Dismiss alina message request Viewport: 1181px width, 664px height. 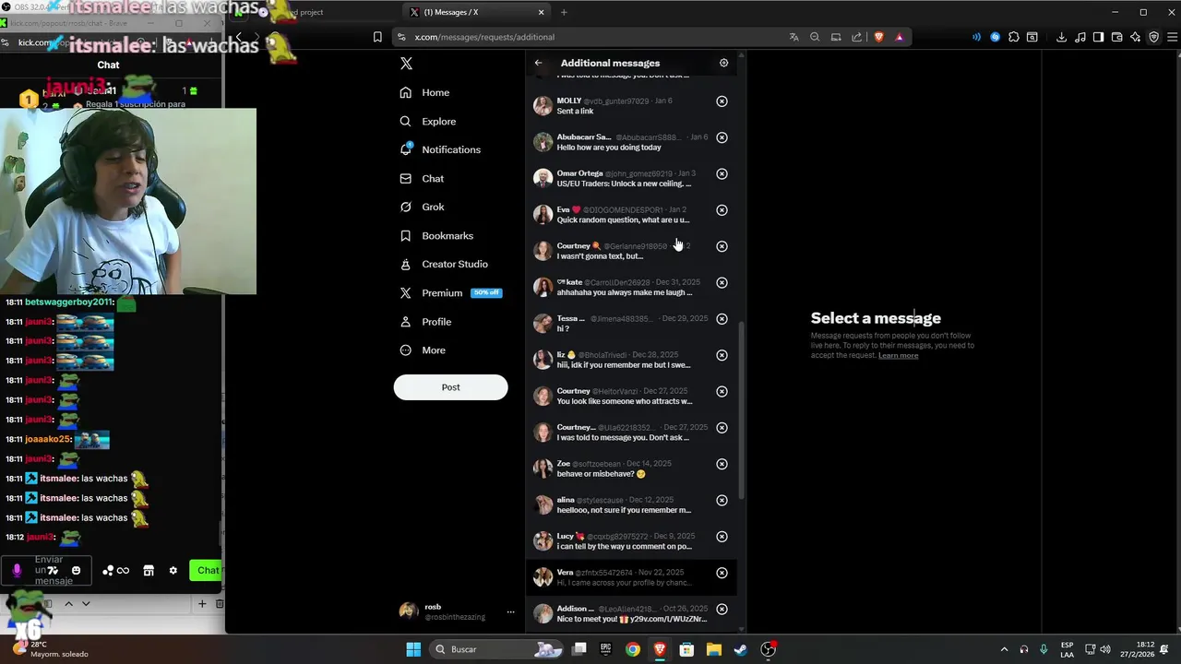pyautogui.click(x=722, y=500)
